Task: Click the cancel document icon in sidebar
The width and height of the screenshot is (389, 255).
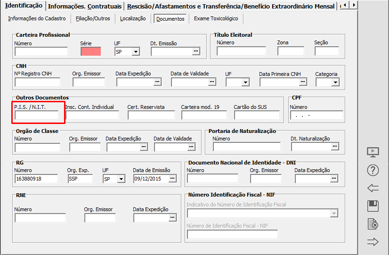Action: pos(373,224)
